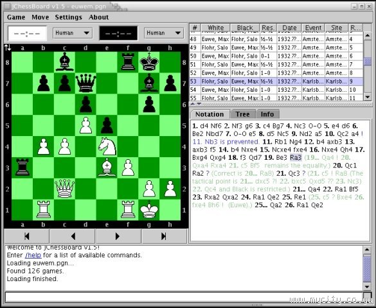
Task: Open White's Human player dropdown
Action: [x=73, y=33]
